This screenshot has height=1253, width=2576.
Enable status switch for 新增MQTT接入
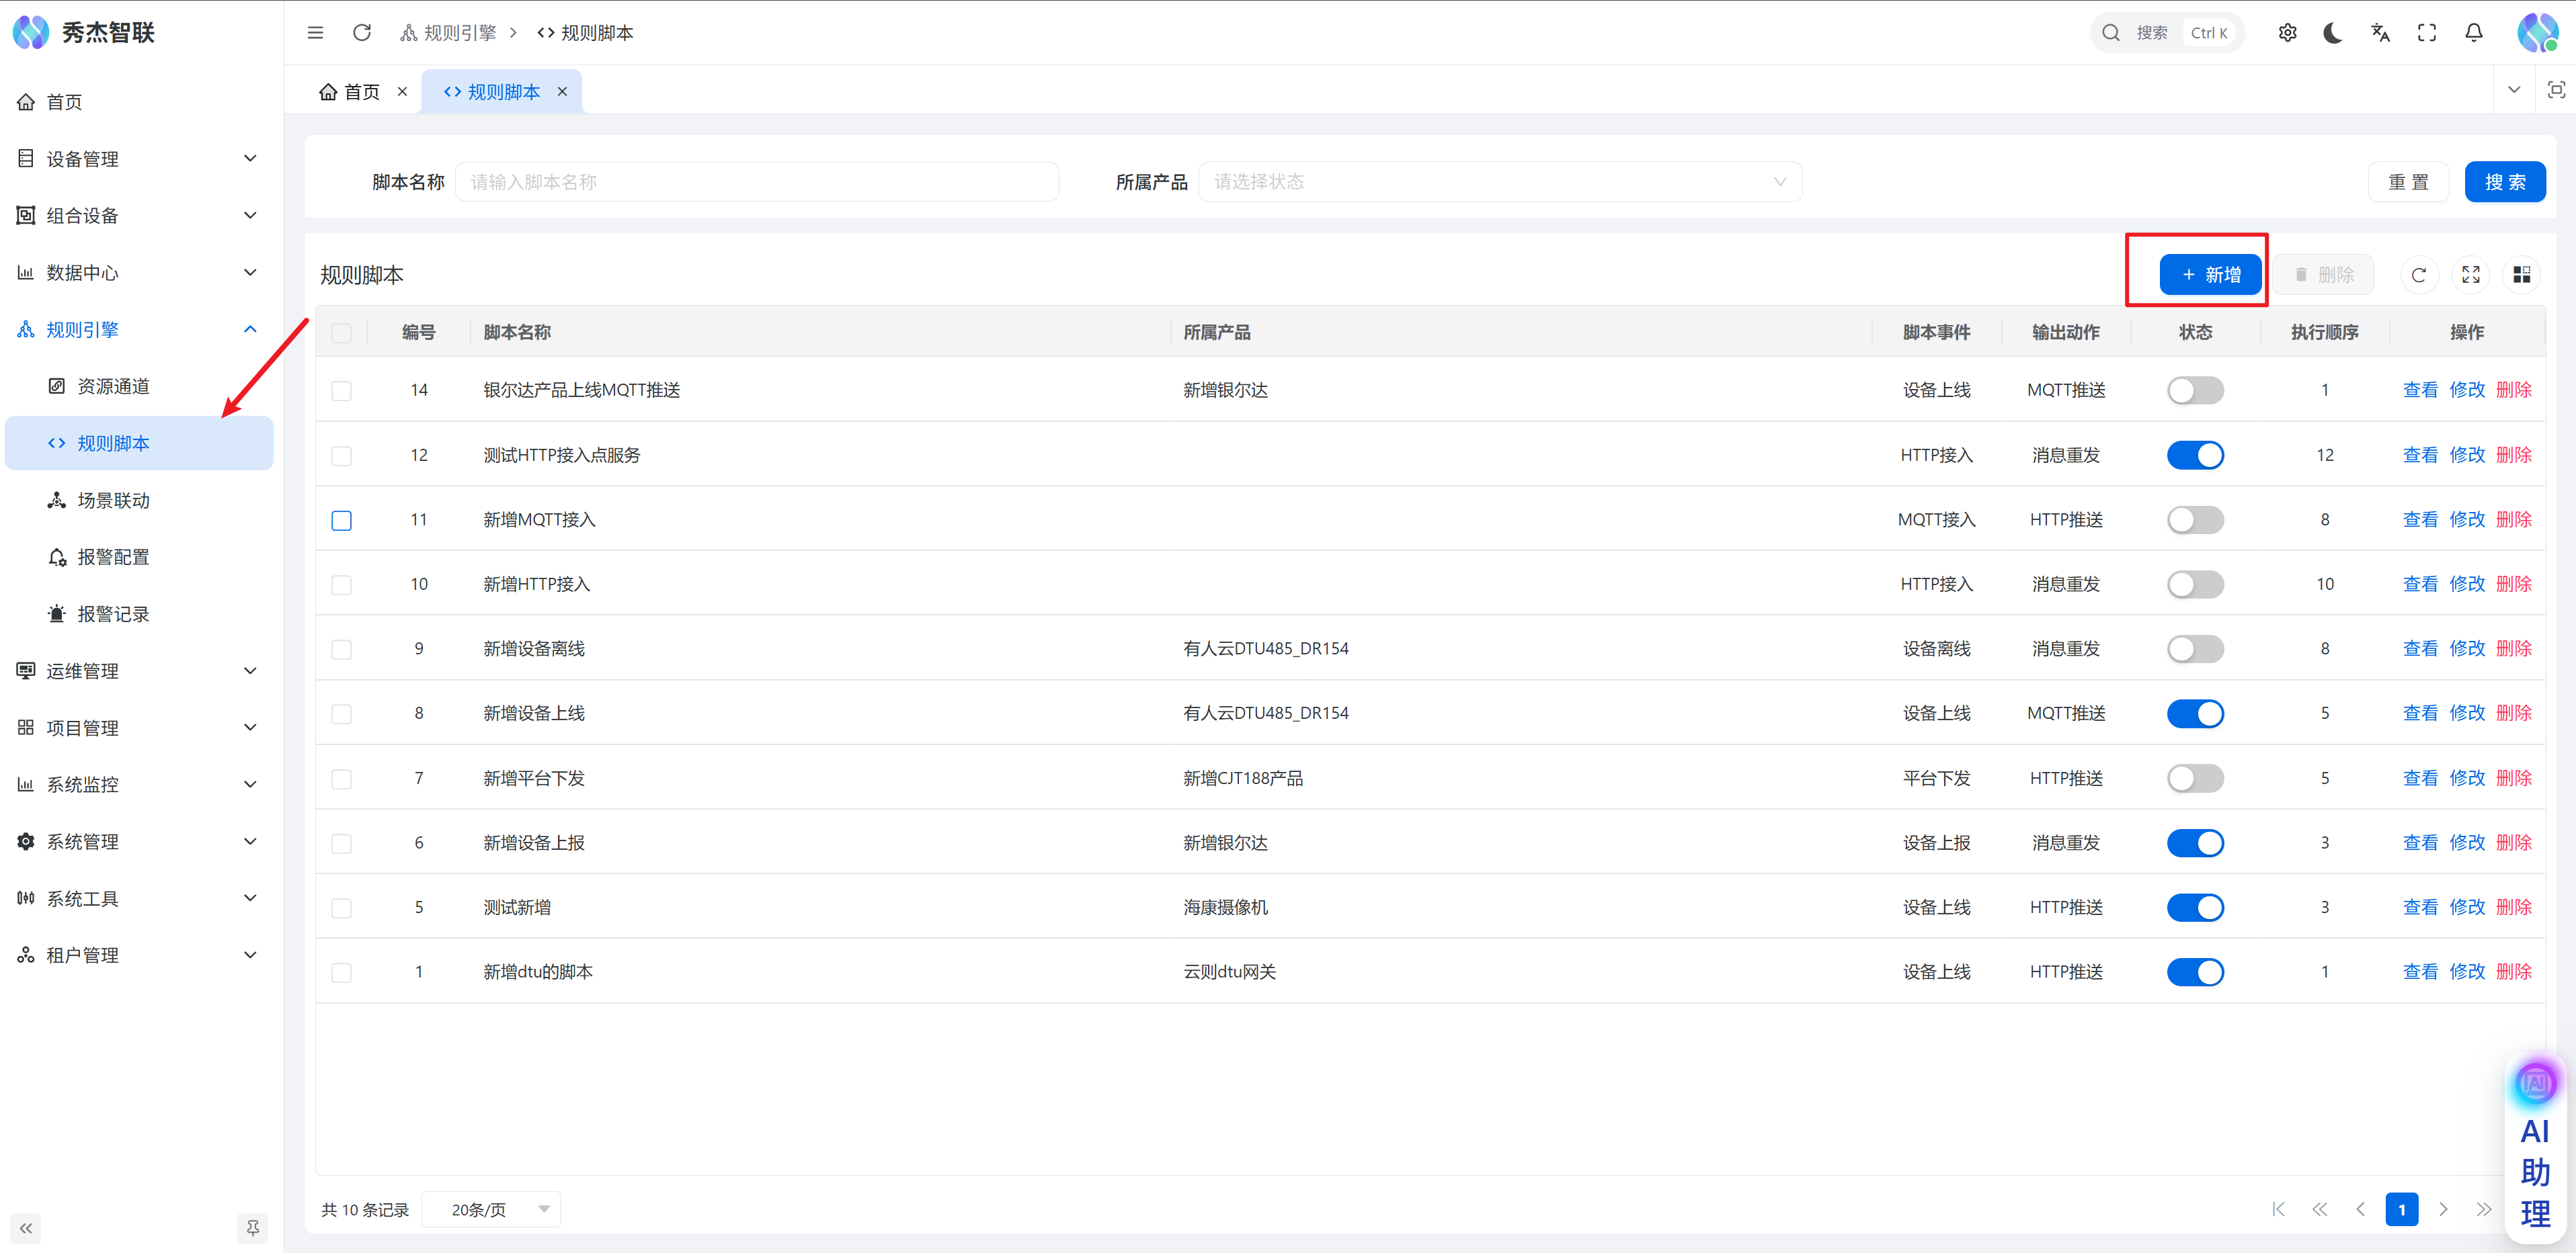click(x=2195, y=519)
